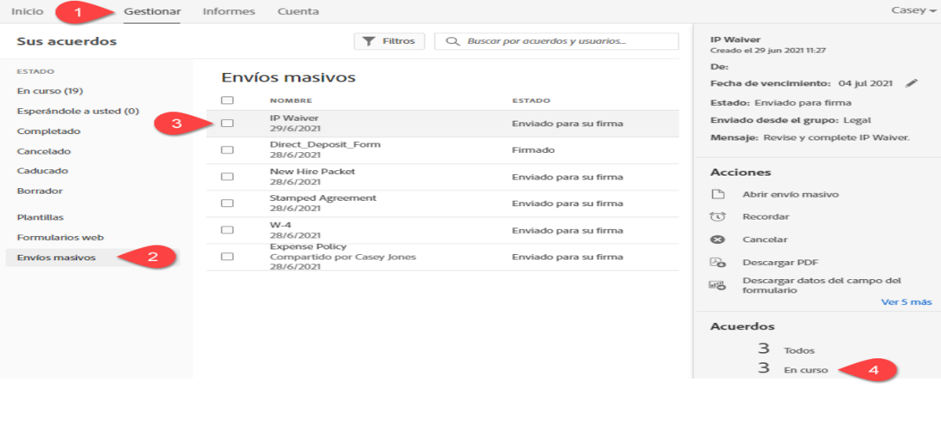Screen dimensions: 941x443
Task: Click the magnifier icon in the search box
Action: point(452,41)
